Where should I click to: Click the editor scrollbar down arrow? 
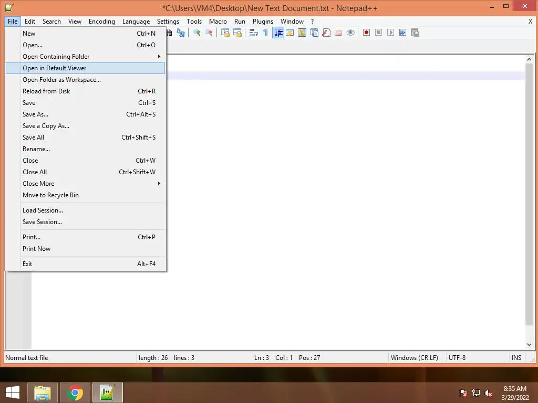(529, 345)
